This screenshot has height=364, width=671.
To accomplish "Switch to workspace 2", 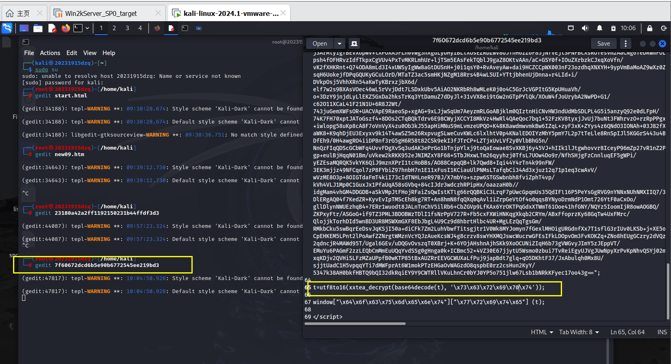I will 114,28.
